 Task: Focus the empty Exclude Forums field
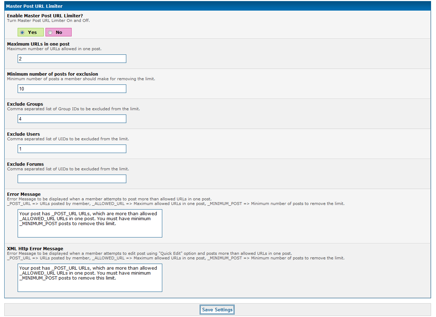point(72,179)
